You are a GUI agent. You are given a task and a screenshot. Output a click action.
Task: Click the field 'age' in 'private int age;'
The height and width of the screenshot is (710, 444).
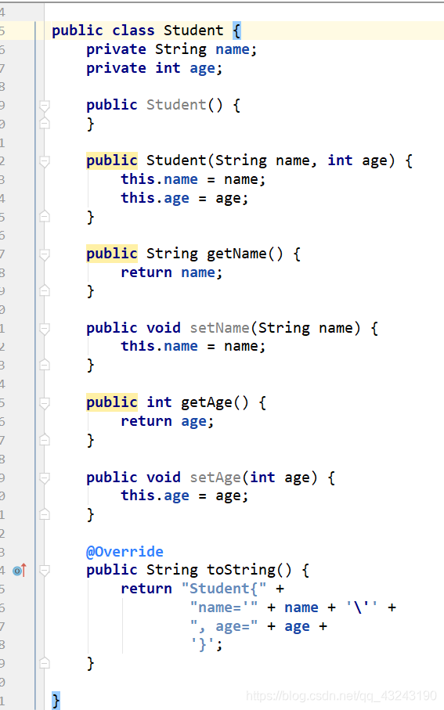pyautogui.click(x=202, y=68)
